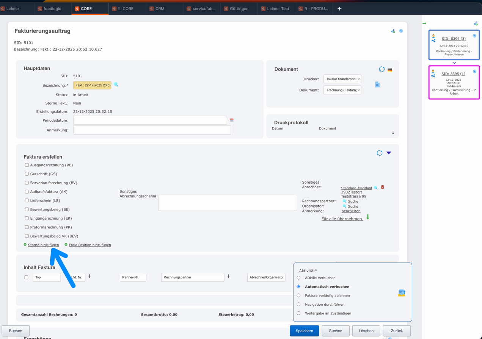The height and width of the screenshot is (339, 482).
Task: Click the green down arrow near Für alle übernehmen
Action: [367, 217]
